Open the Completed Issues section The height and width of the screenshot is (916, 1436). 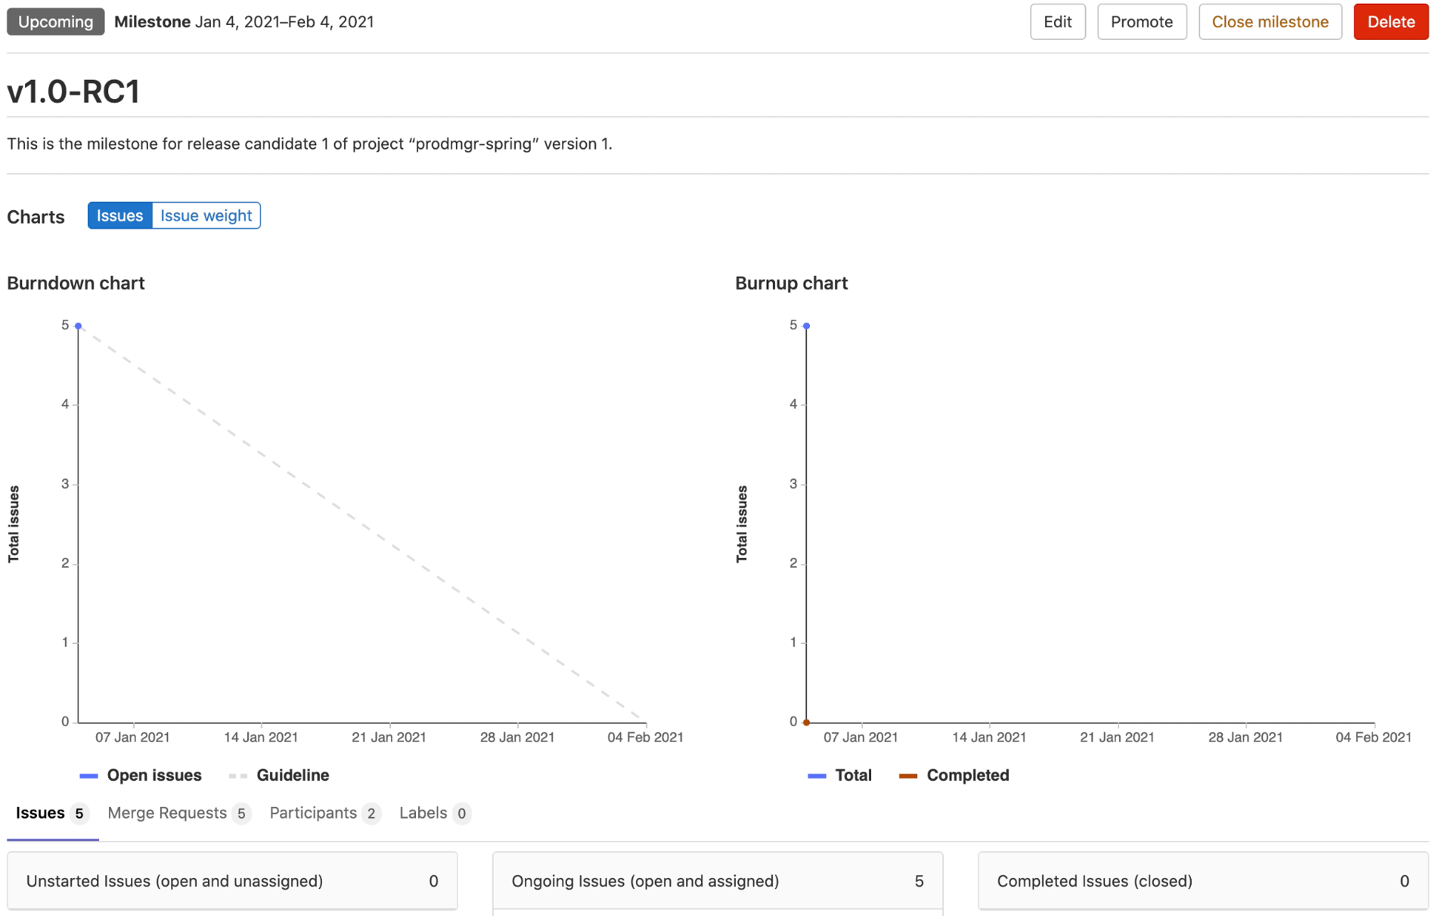1202,880
